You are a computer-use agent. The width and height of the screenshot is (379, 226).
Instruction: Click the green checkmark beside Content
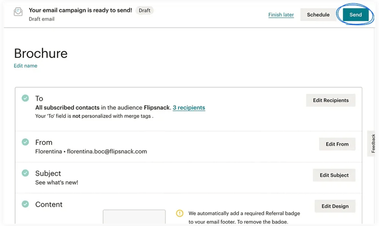point(25,204)
